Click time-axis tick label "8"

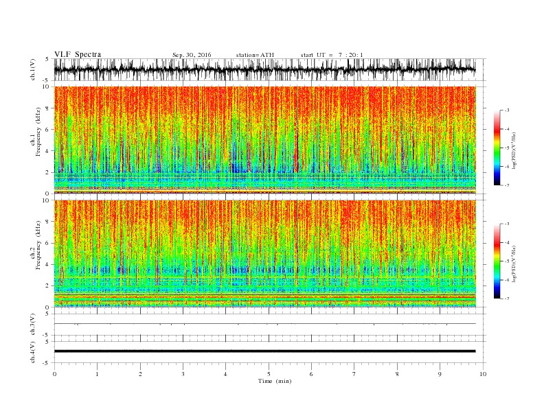(397, 374)
